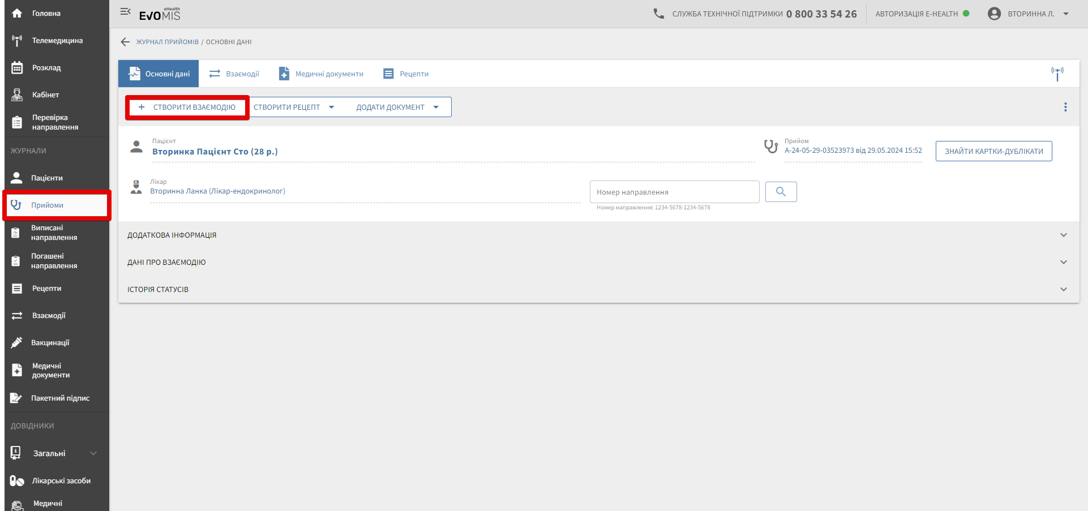Expand the Загальні sidebar group
This screenshot has width=1088, height=511.
pyautogui.click(x=54, y=453)
